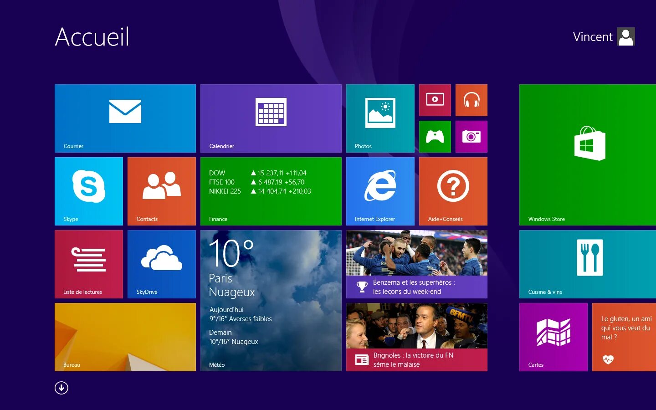Viewport: 656px width, 410px height.
Task: Open the Cuisine & vins tile
Action: coord(588,264)
